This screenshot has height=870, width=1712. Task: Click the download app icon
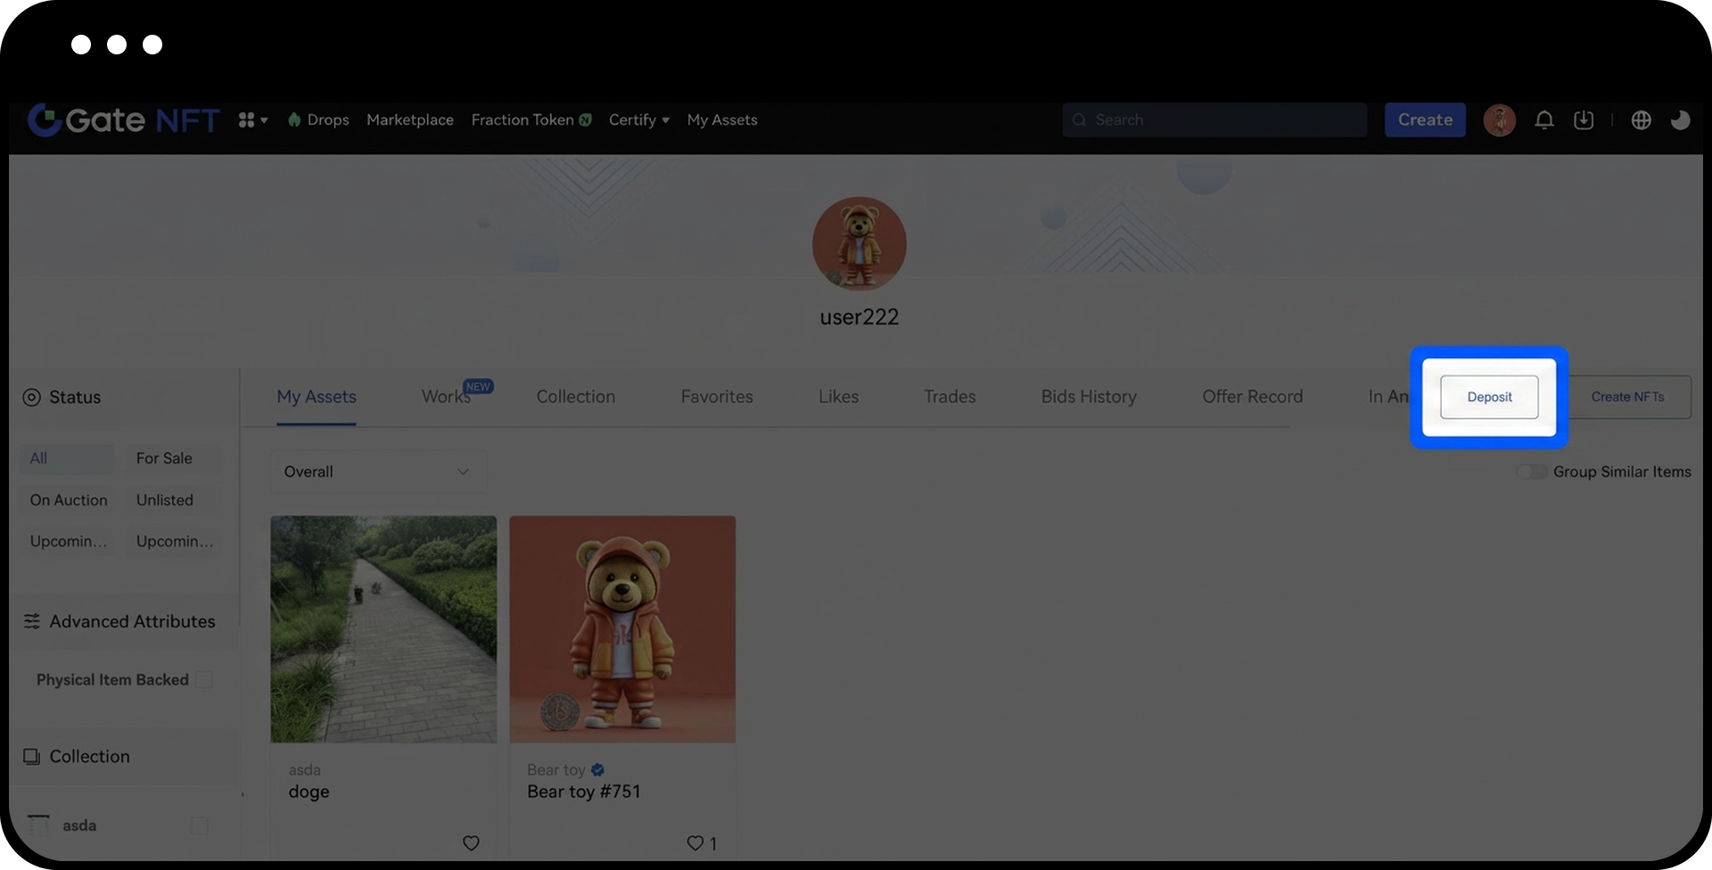[1583, 119]
